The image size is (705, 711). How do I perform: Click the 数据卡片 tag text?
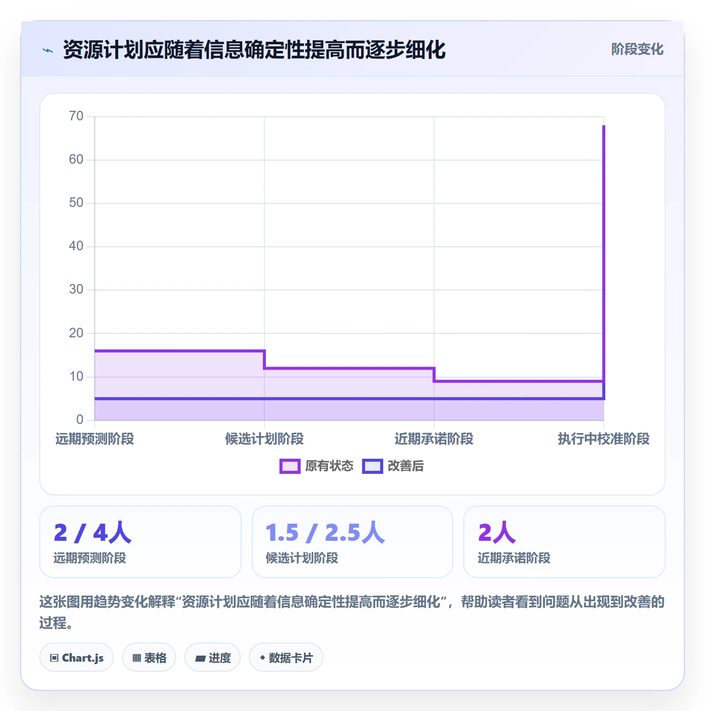coord(291,658)
